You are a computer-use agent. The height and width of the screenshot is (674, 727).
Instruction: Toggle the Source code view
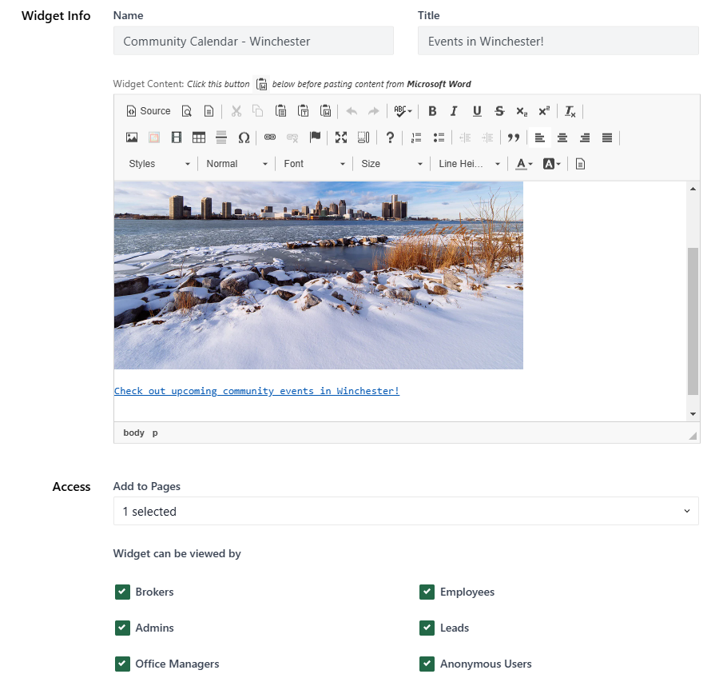coord(149,110)
